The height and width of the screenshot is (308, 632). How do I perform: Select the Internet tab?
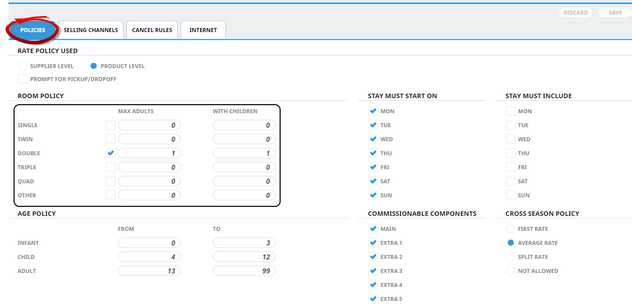click(203, 30)
